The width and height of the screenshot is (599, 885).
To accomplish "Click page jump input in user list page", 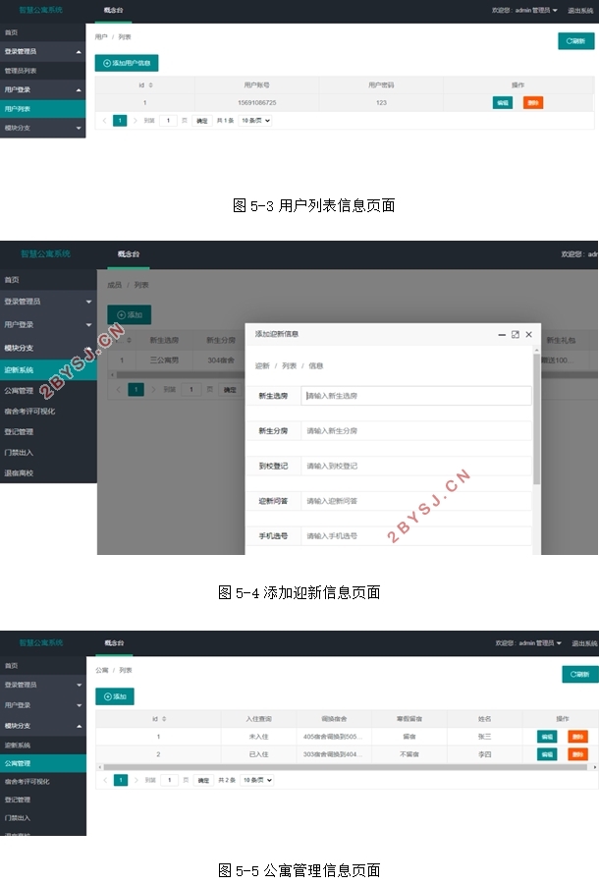I will pyautogui.click(x=168, y=120).
